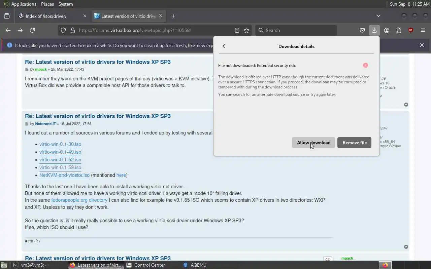This screenshot has height=269, width=431.
Task: Click the date and time in the top panel
Action: [x=409, y=4]
